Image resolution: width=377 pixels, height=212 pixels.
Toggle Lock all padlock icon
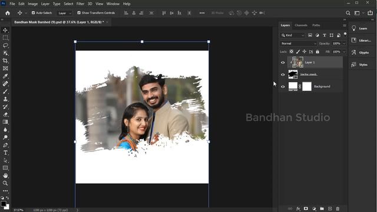click(318, 52)
